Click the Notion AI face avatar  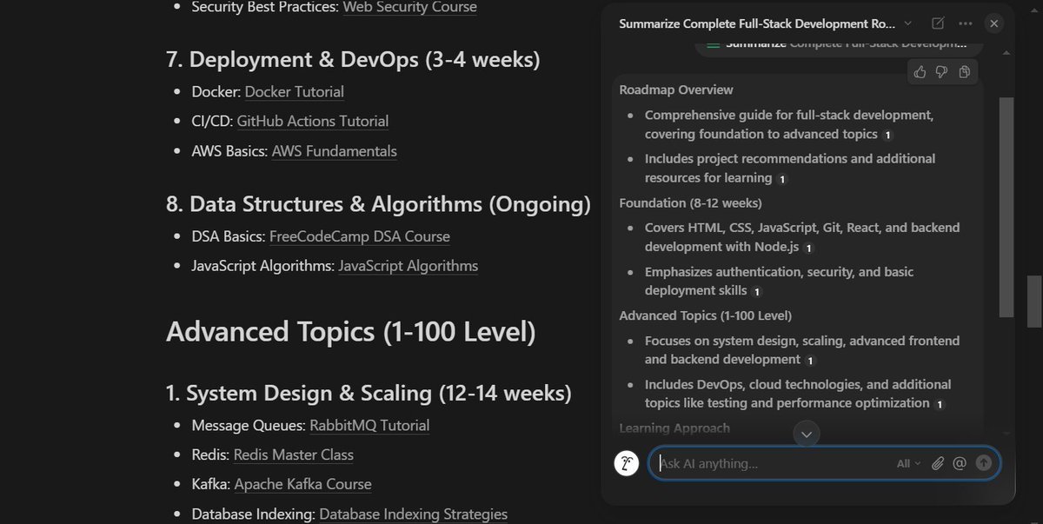(x=627, y=463)
